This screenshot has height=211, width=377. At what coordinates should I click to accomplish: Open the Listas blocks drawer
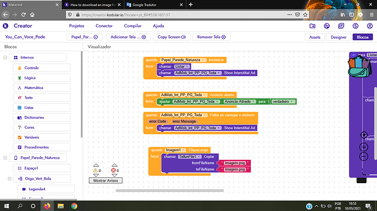(x=42, y=107)
